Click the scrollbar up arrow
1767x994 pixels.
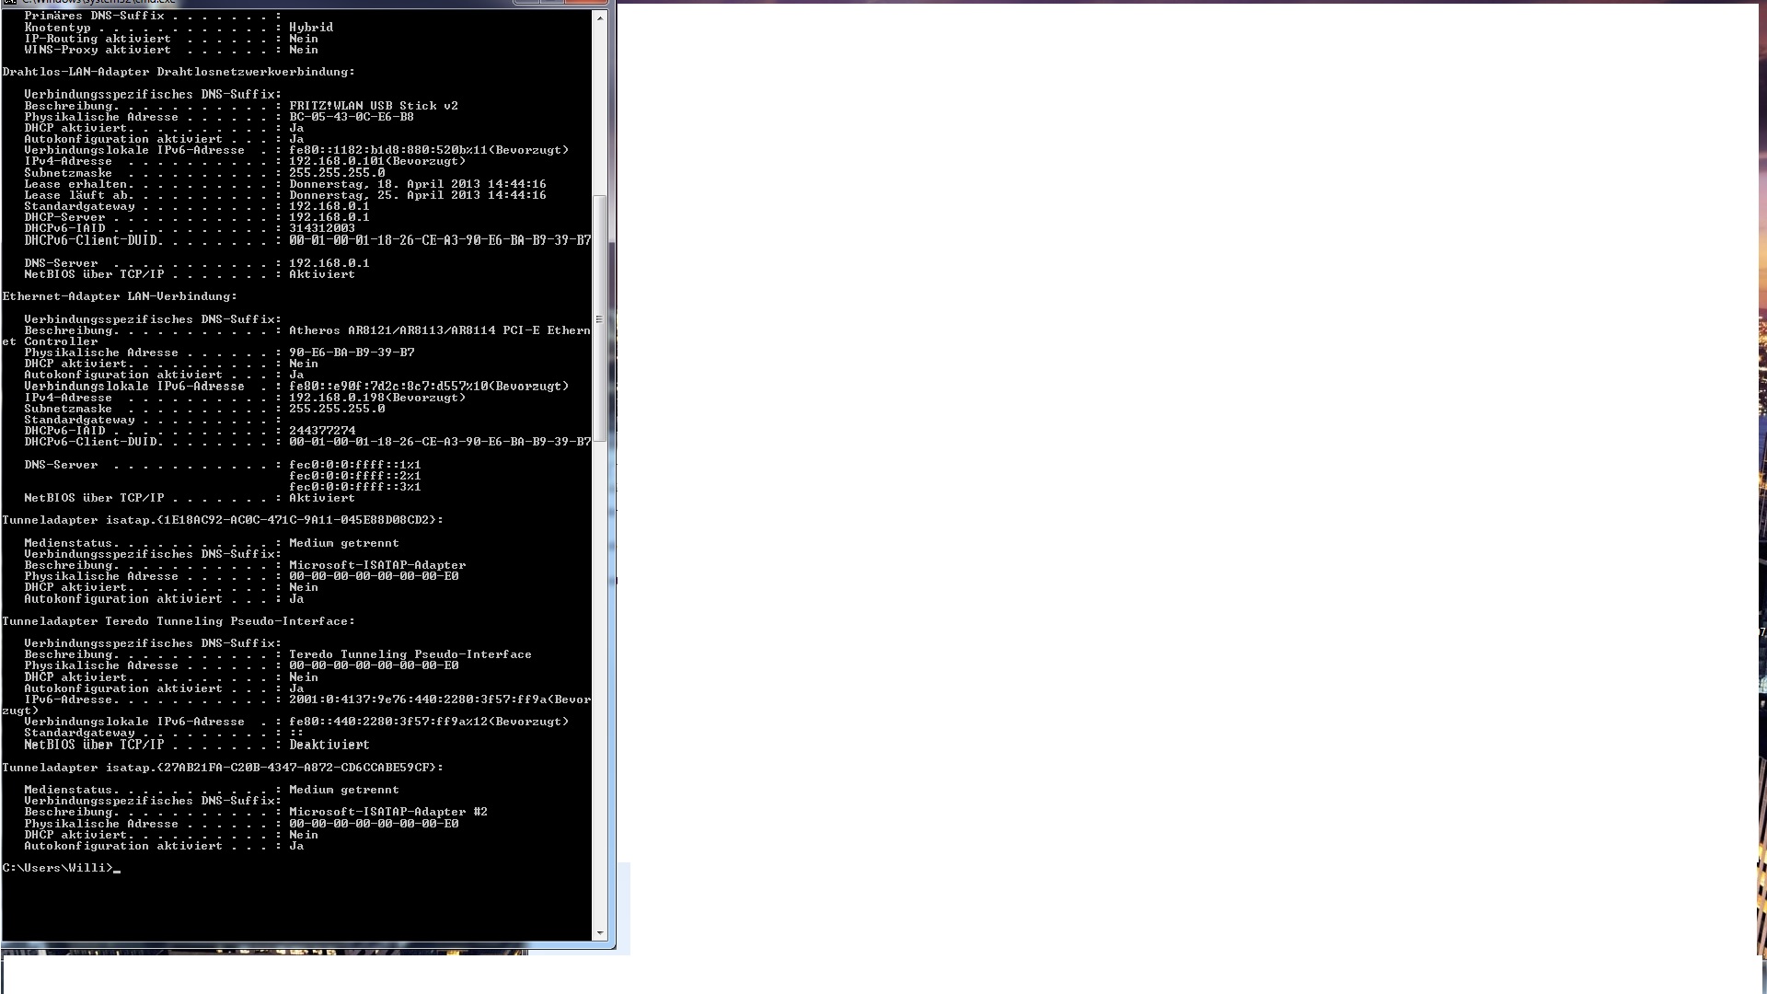[600, 18]
